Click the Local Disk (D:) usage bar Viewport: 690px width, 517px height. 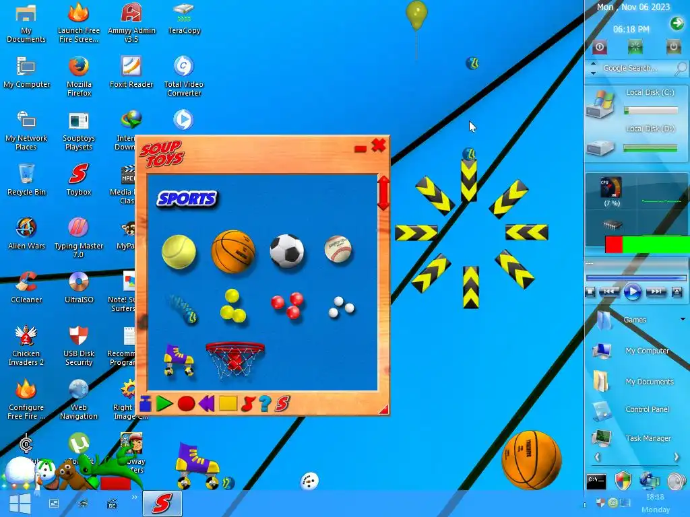pyautogui.click(x=650, y=149)
